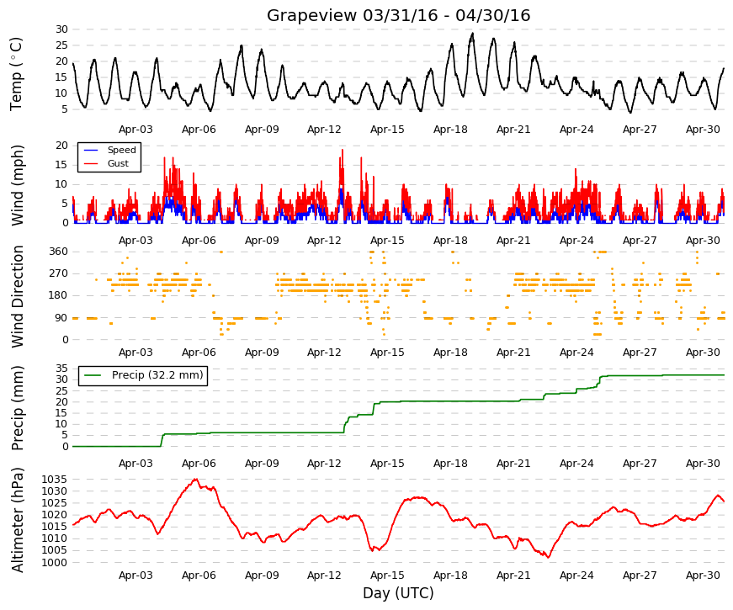This screenshot has width=733, height=610.
Task: Click the Precip (mm) y-axis label
Action: click(17, 408)
